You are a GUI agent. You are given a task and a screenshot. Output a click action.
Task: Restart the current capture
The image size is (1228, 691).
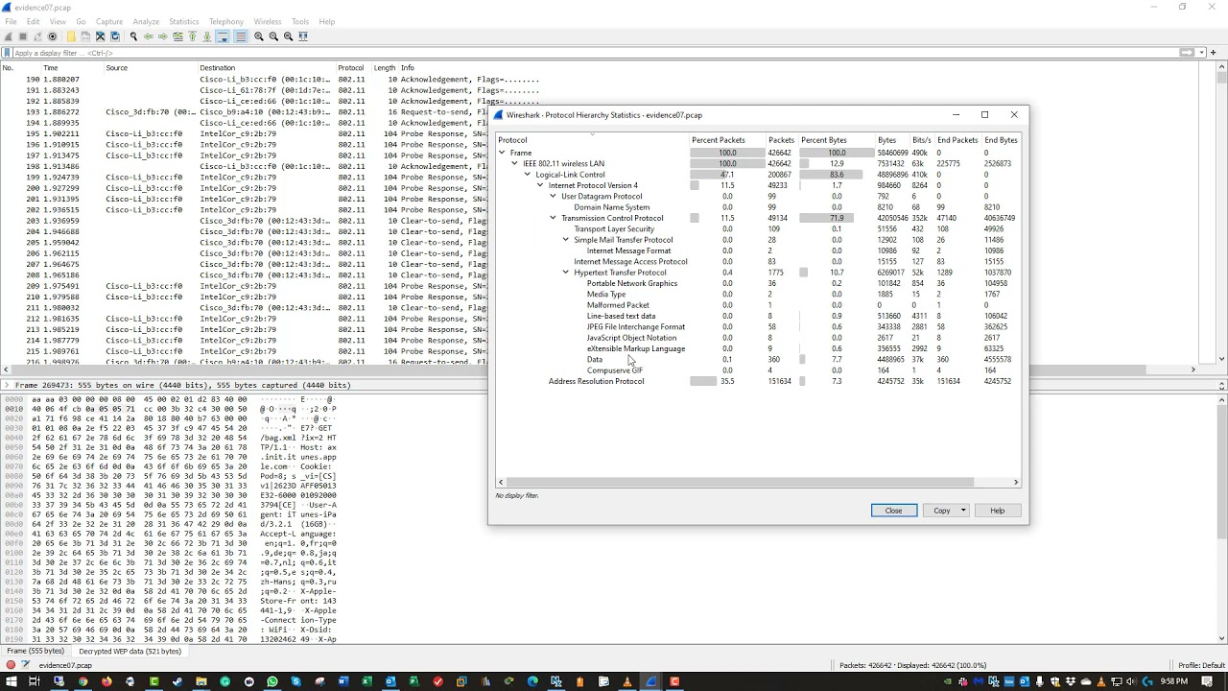tap(37, 36)
